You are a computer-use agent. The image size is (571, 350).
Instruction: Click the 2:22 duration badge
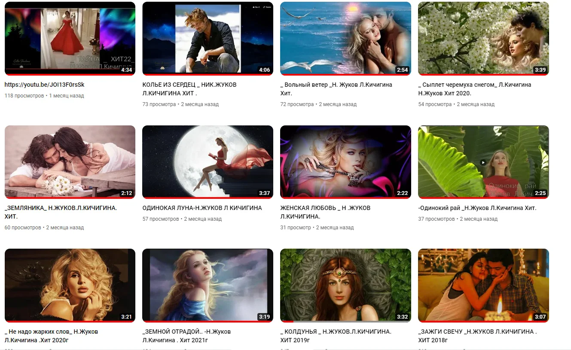click(402, 193)
